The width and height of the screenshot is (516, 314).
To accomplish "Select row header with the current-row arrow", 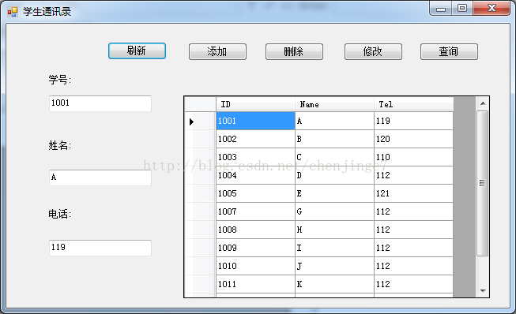I will (x=200, y=121).
